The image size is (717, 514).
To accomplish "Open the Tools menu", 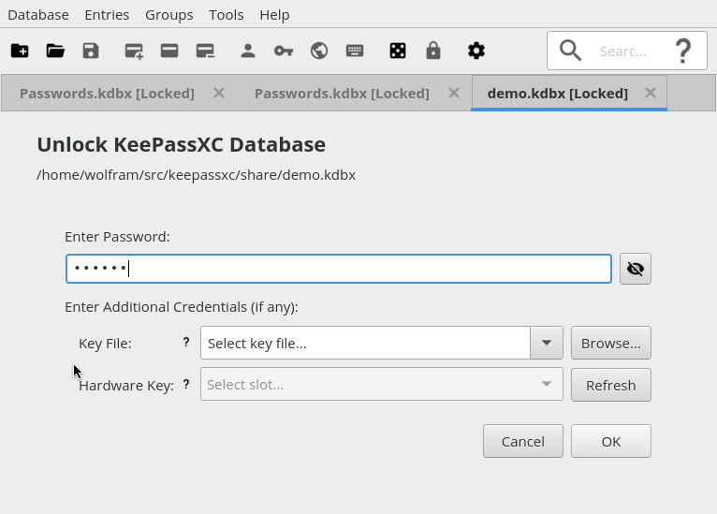I will coord(227,15).
